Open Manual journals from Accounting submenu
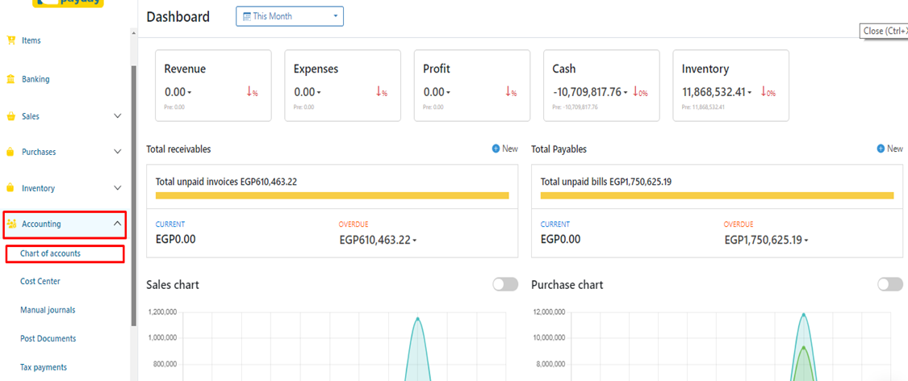The height and width of the screenshot is (381, 908). point(48,310)
